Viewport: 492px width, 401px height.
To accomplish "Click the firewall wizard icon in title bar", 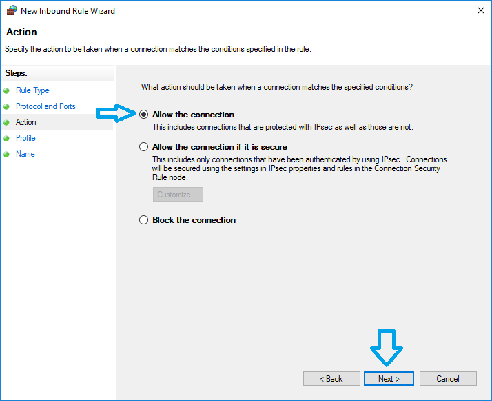I will coord(11,11).
